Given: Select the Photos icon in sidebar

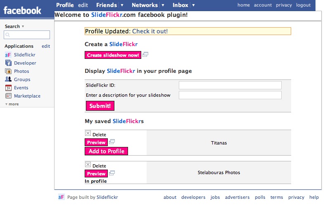Looking at the screenshot, I should (x=8, y=71).
